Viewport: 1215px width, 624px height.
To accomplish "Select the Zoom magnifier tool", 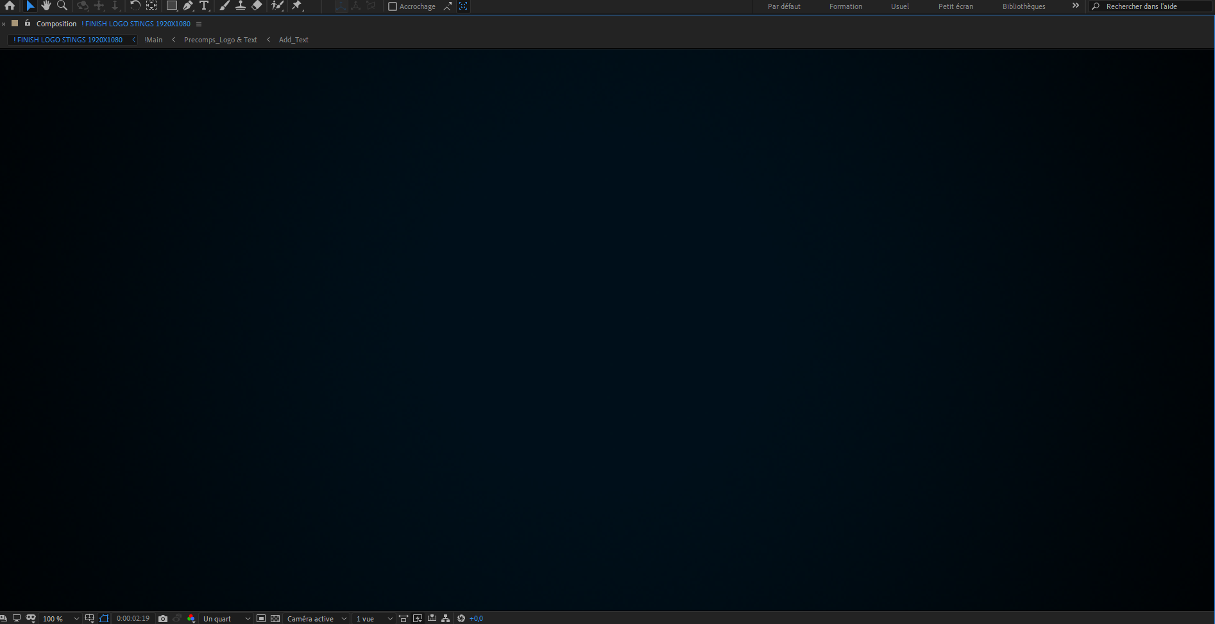I will click(x=62, y=6).
